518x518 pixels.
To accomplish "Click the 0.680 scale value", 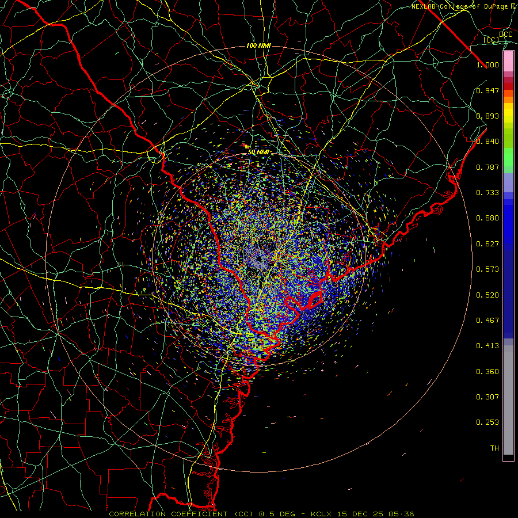I will [487, 218].
